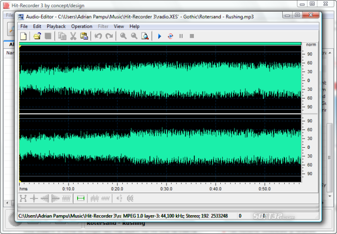337x234 pixels.
Task: Maximize the Hit-Recorder 3 main window
Action: pos(312,4)
